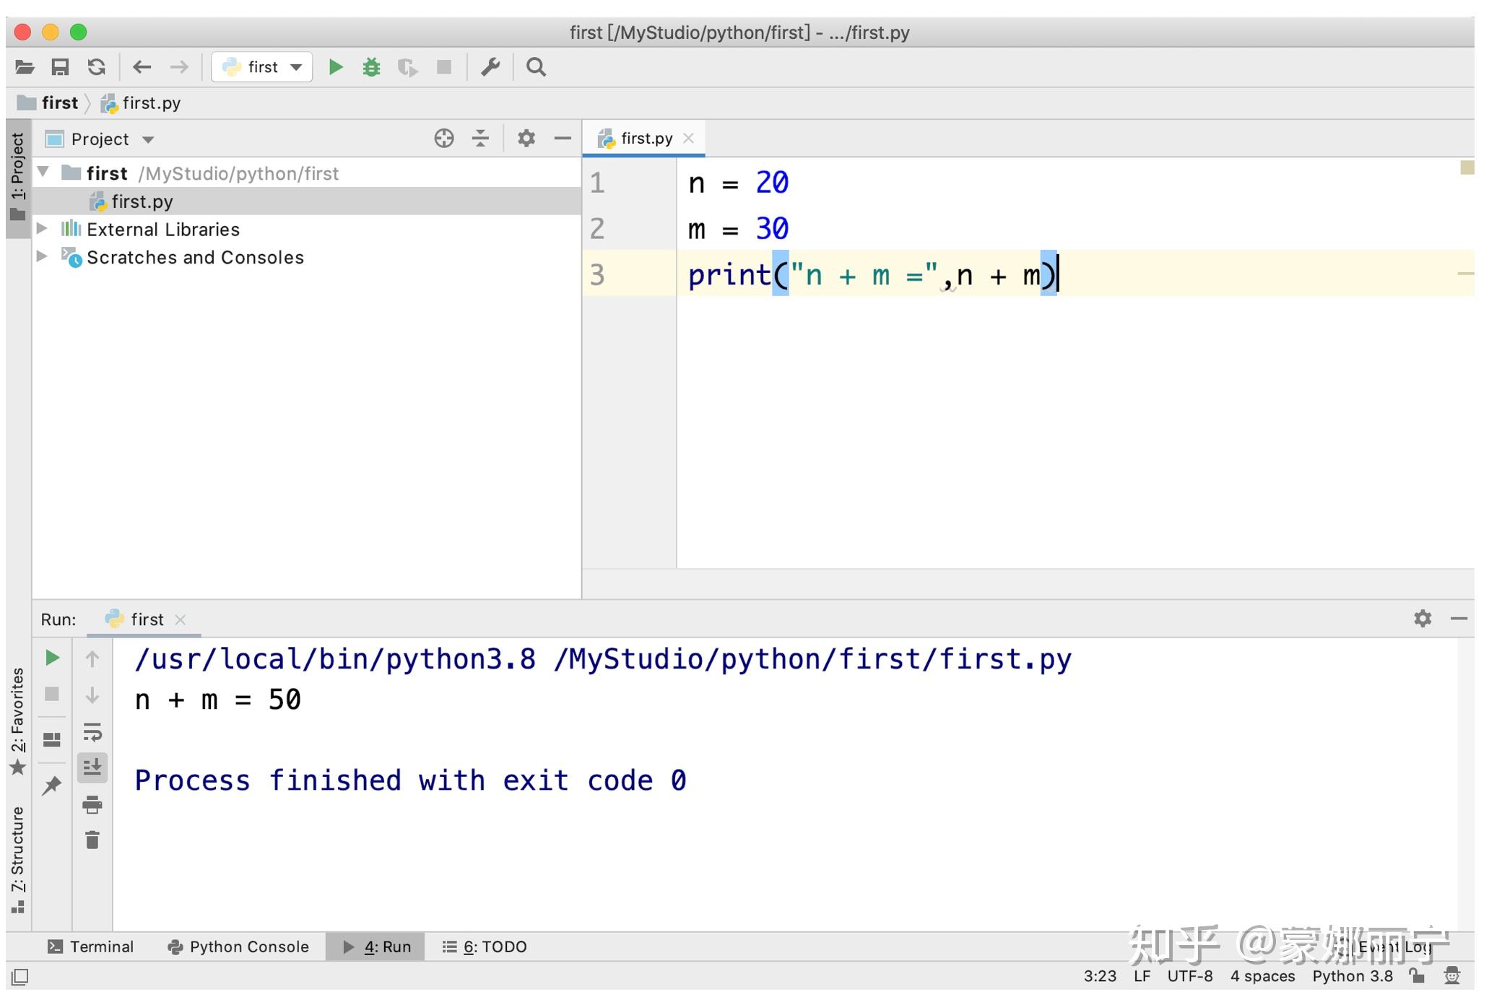The image size is (1489, 1005).
Task: Open search with the magnifier icon
Action: coord(537,66)
